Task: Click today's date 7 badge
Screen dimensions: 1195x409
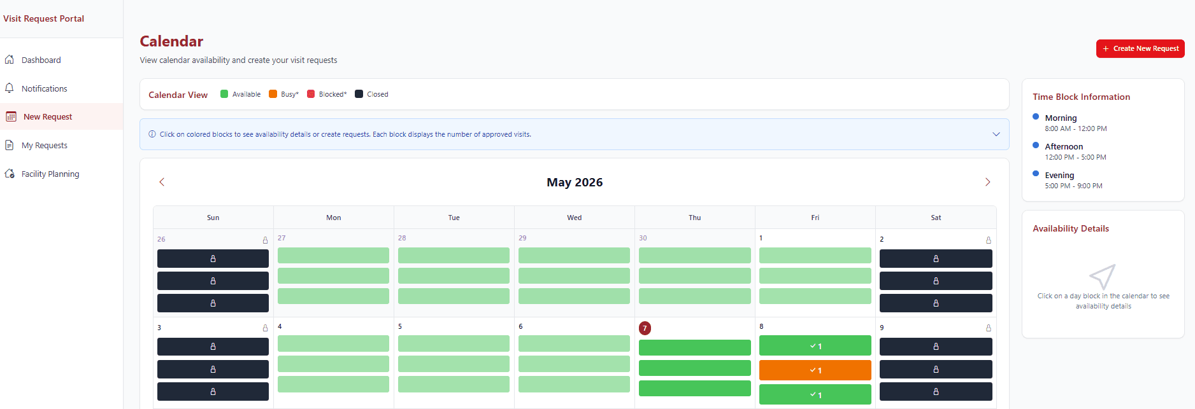Action: click(x=645, y=328)
